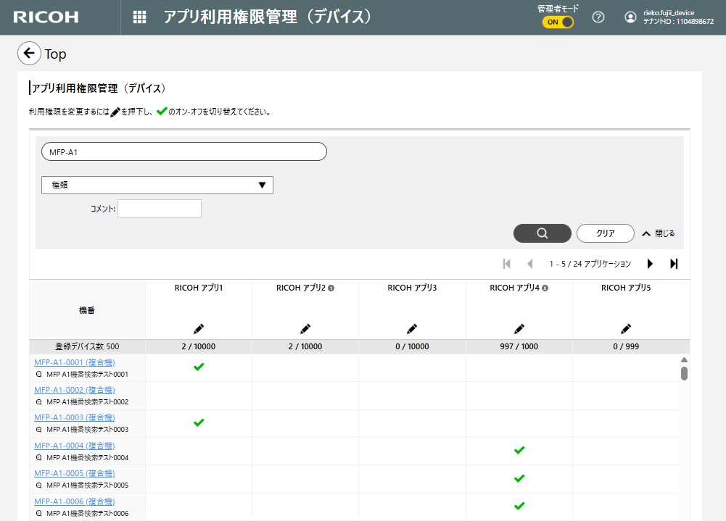
Task: Click the vertical scrollbar thumb in table
Action: [684, 373]
